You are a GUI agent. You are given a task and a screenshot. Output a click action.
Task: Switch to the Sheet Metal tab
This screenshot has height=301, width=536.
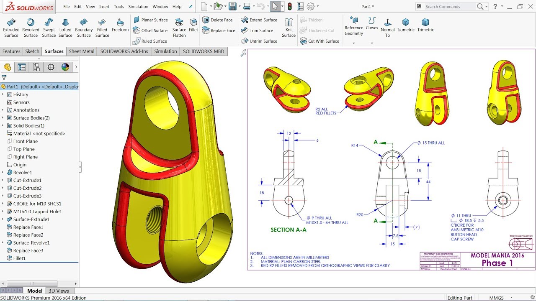[x=82, y=51]
